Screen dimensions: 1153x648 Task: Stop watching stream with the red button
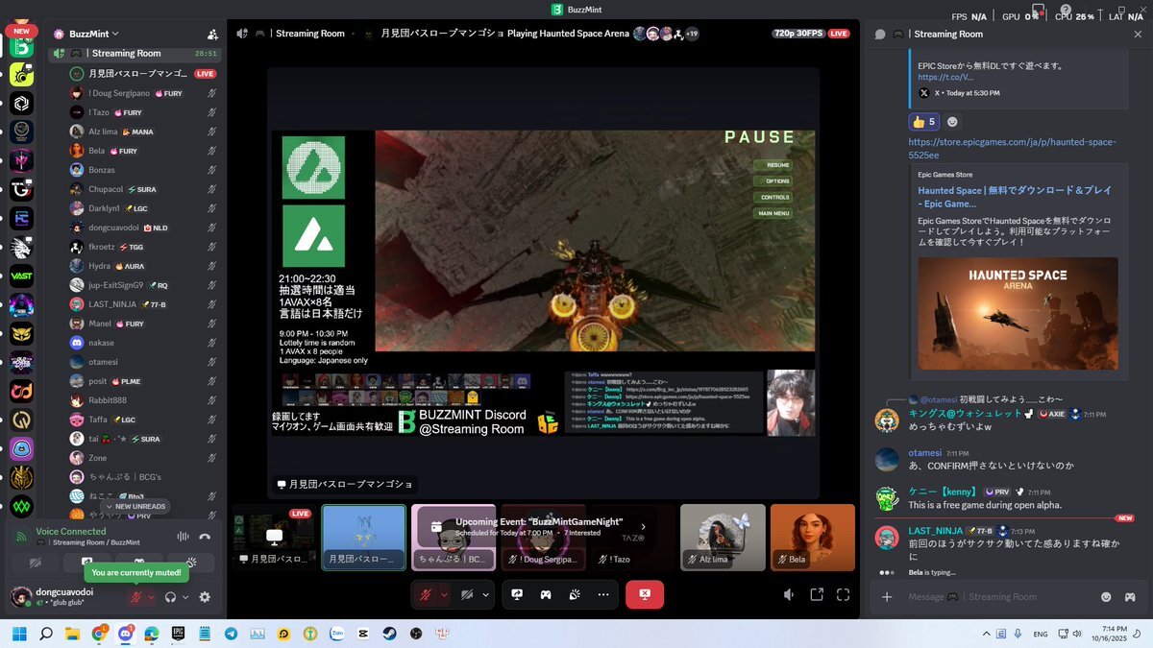[644, 594]
